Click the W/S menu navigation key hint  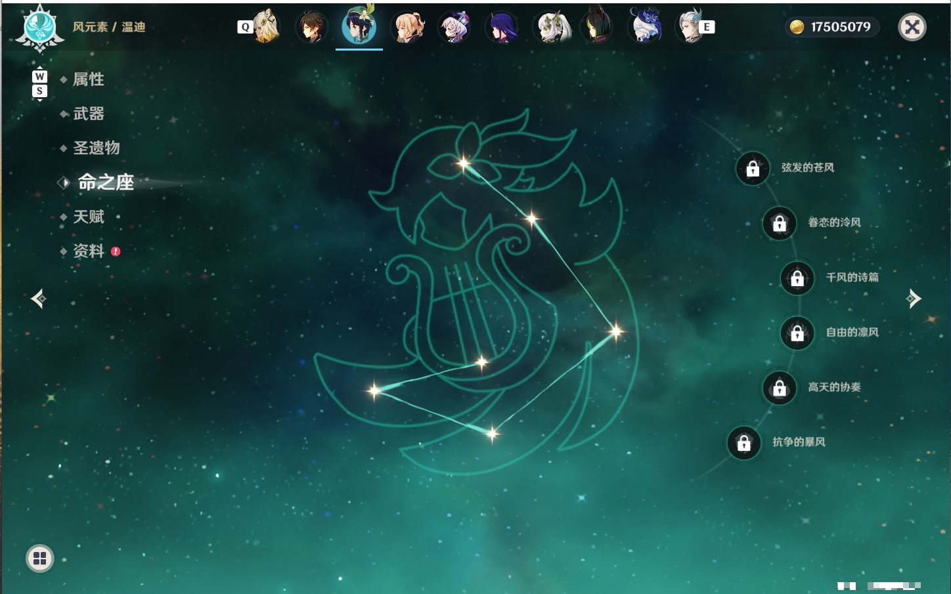point(39,84)
